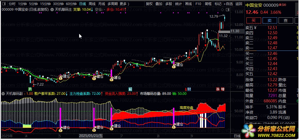Open F10 company info
Image resolution: width=300 pixels, height=140 pixels.
click(x=198, y=4)
